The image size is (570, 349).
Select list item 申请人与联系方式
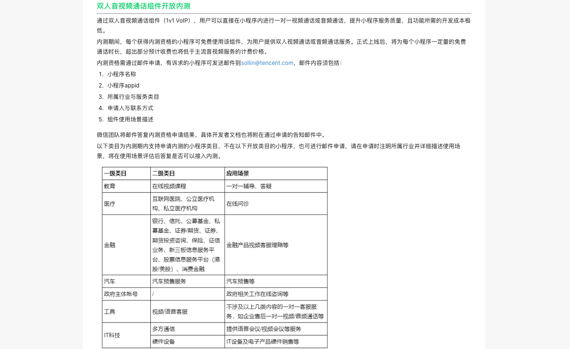[130, 108]
